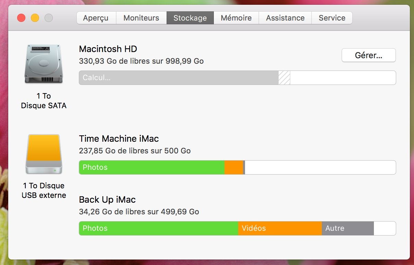Click the Back Up iMac volume name

point(107,200)
